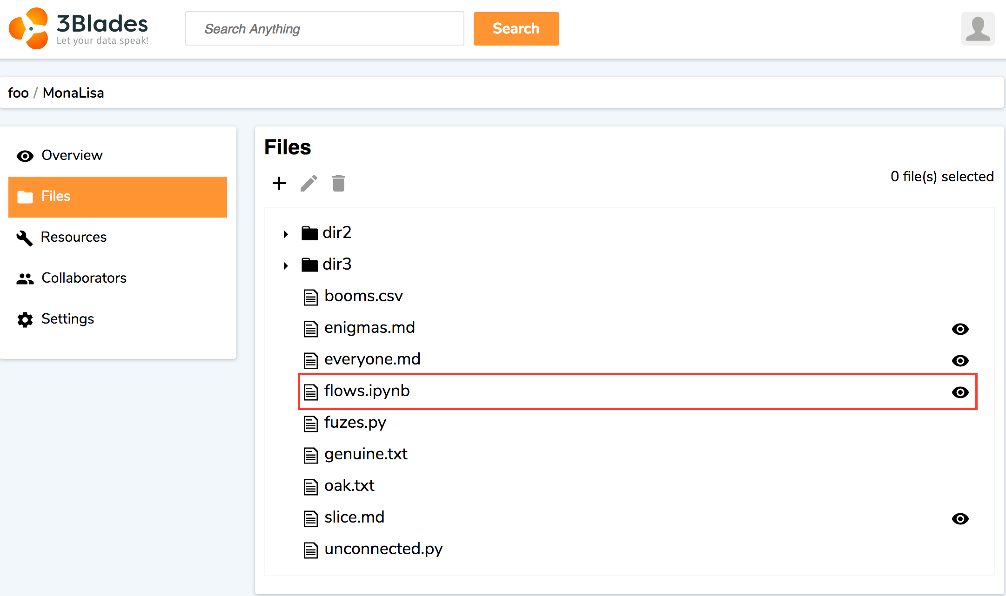Screen dimensions: 1006x596
Task: Select the dir2 folder name
Action: click(337, 232)
